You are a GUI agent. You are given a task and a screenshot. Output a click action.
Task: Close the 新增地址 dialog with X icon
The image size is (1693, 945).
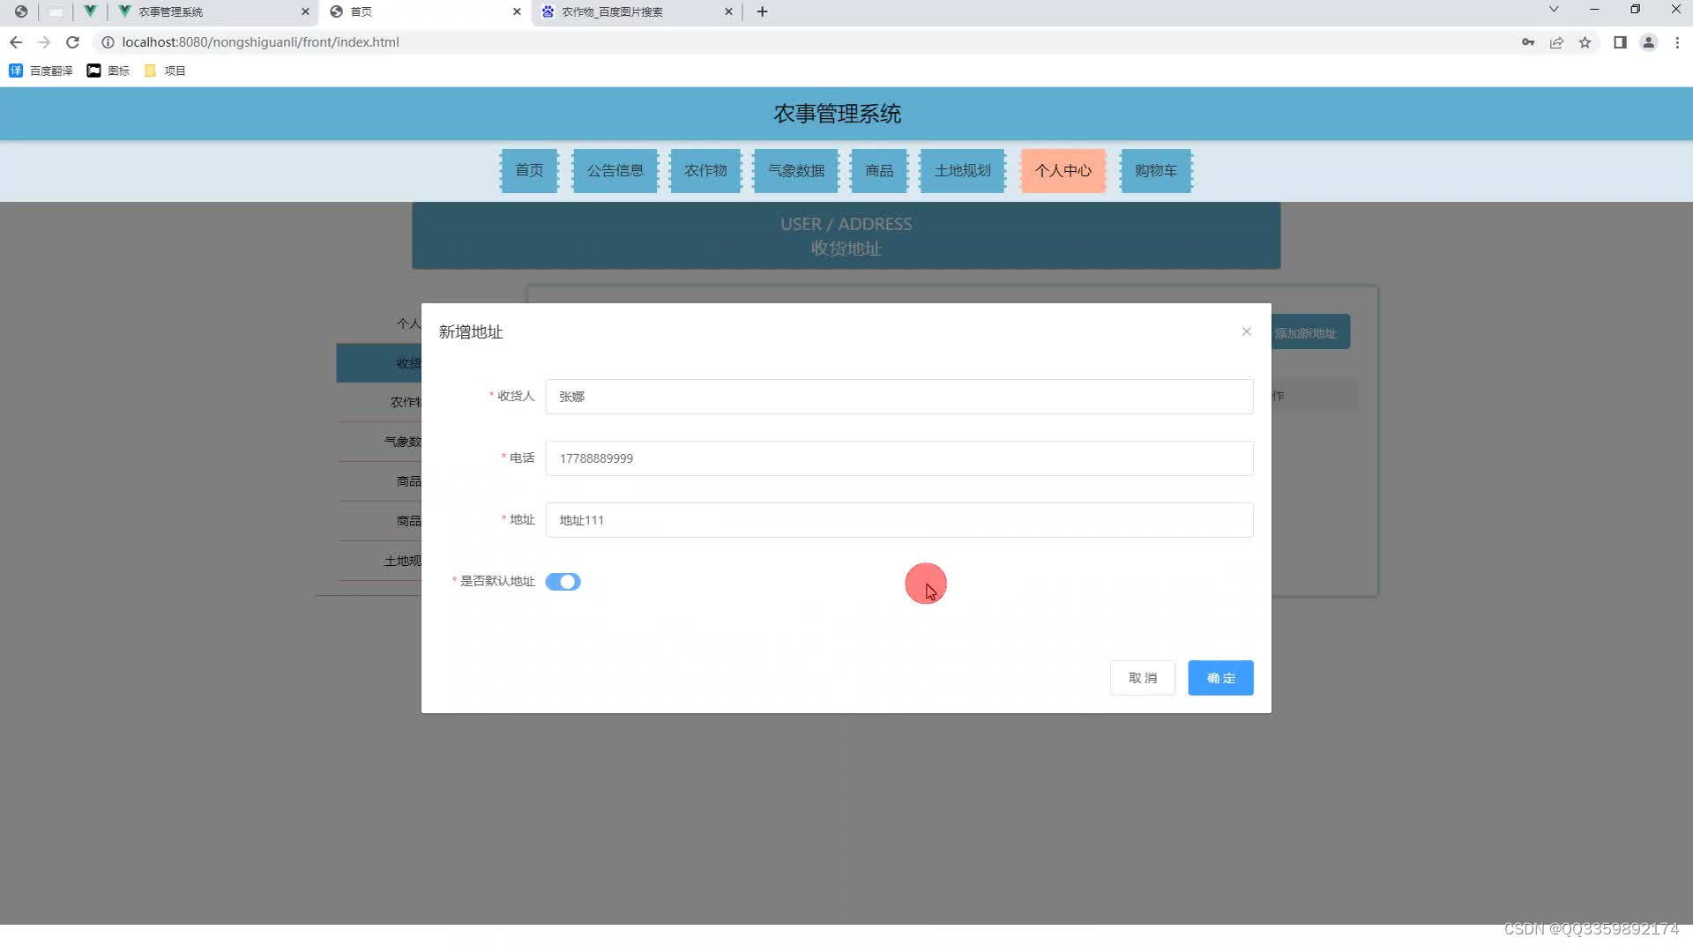coord(1246,331)
